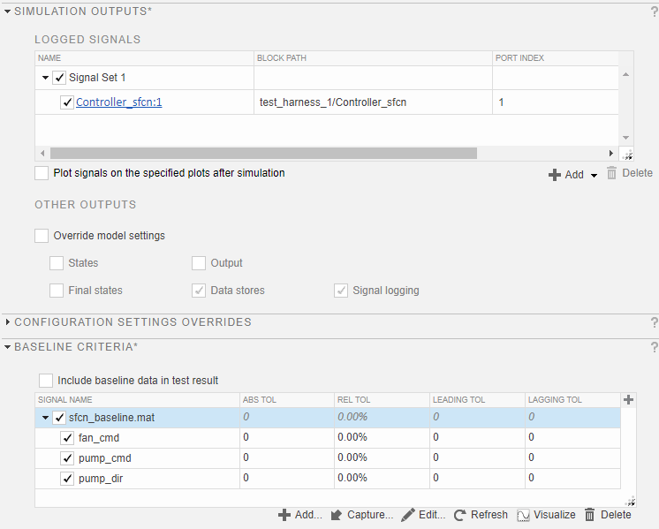Open the Add logged signal dropdown arrow
Viewport: 659px width, 529px height.
click(594, 176)
